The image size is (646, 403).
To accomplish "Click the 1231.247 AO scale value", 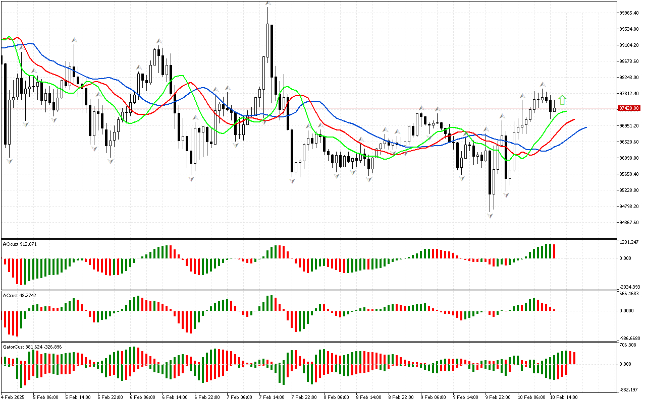I will click(629, 242).
